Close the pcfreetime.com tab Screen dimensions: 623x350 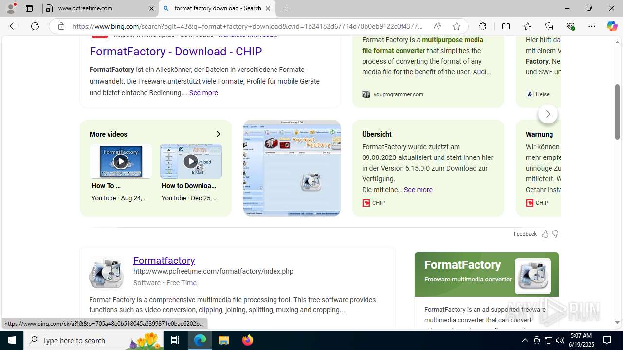[151, 8]
